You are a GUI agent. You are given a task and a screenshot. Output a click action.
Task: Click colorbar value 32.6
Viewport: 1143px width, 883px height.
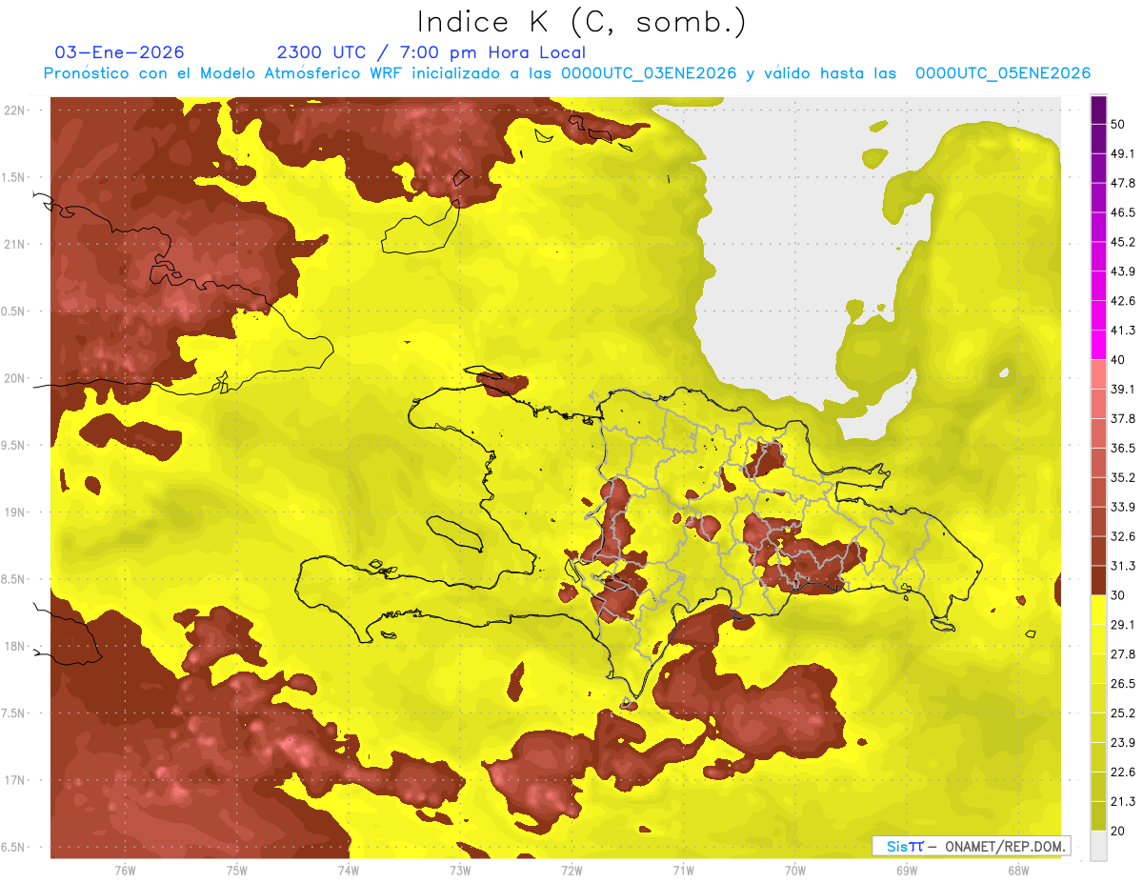[x=1122, y=536]
